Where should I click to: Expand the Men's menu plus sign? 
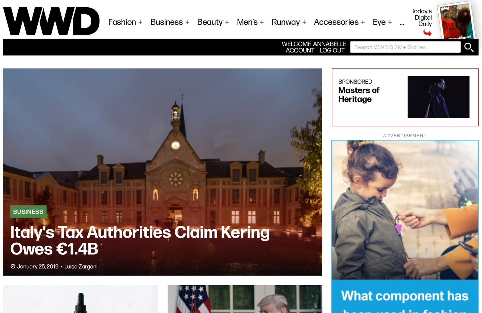[262, 22]
